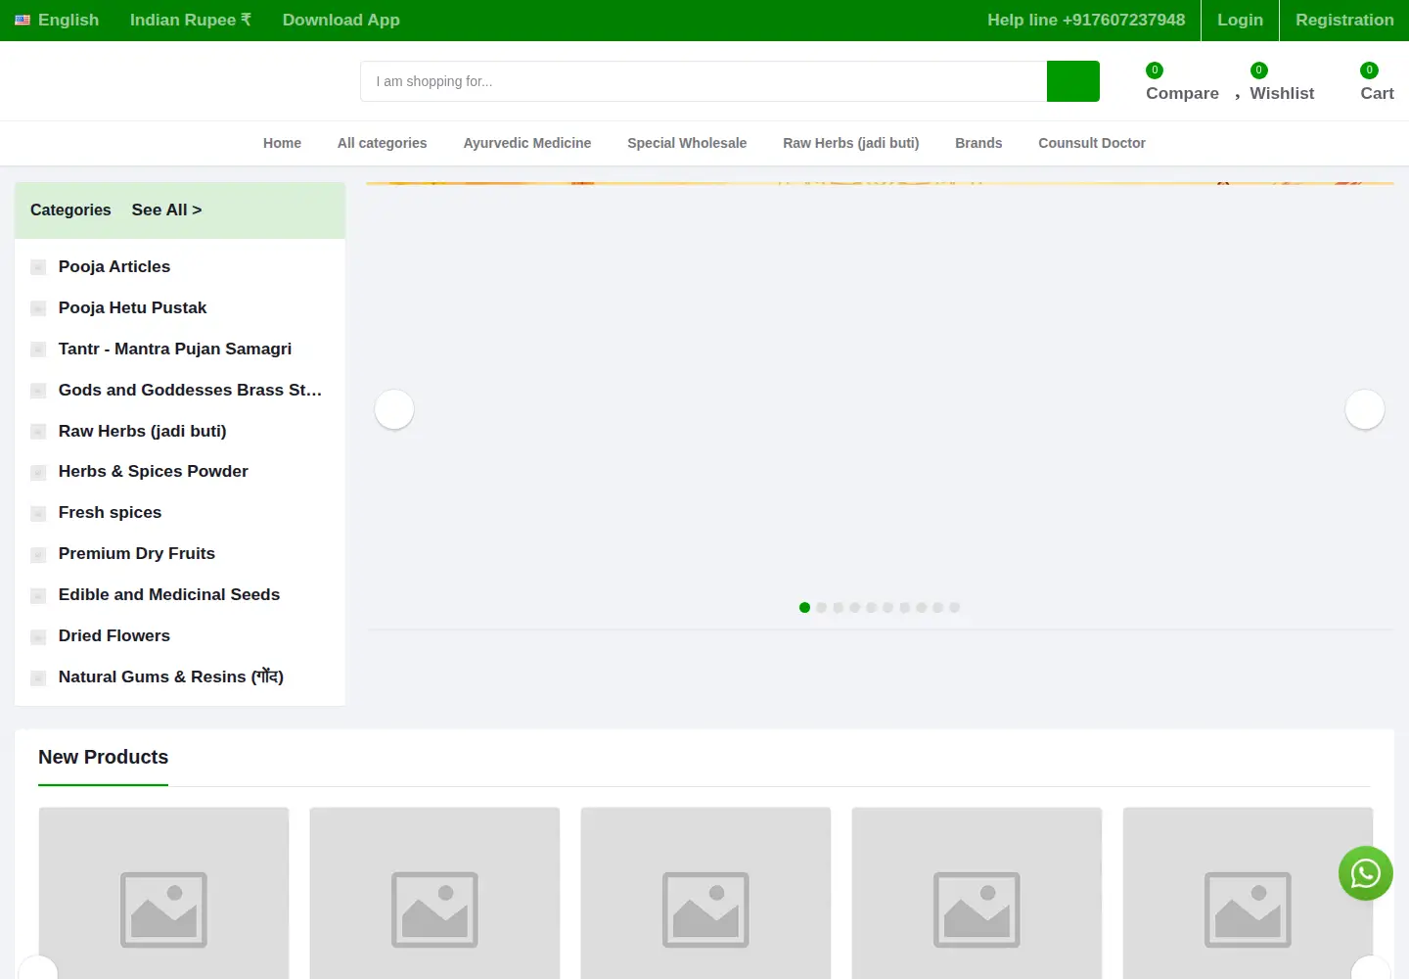This screenshot has height=979, width=1409.
Task: Open Pooja Articles category
Action: coord(114,266)
